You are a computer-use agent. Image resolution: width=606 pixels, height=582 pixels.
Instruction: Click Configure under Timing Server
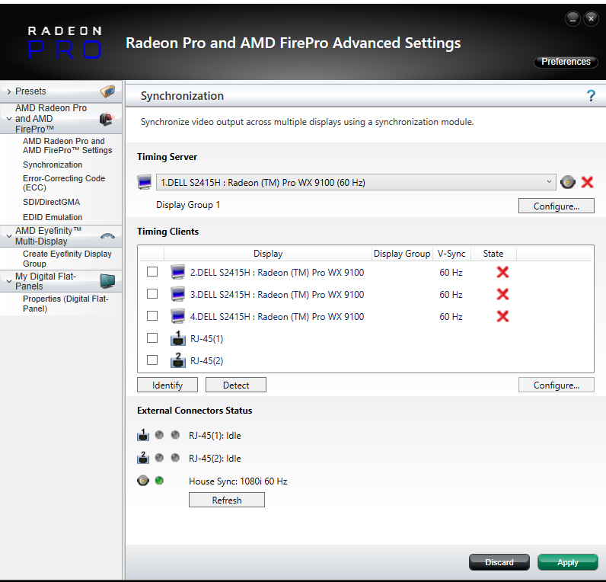pos(557,206)
